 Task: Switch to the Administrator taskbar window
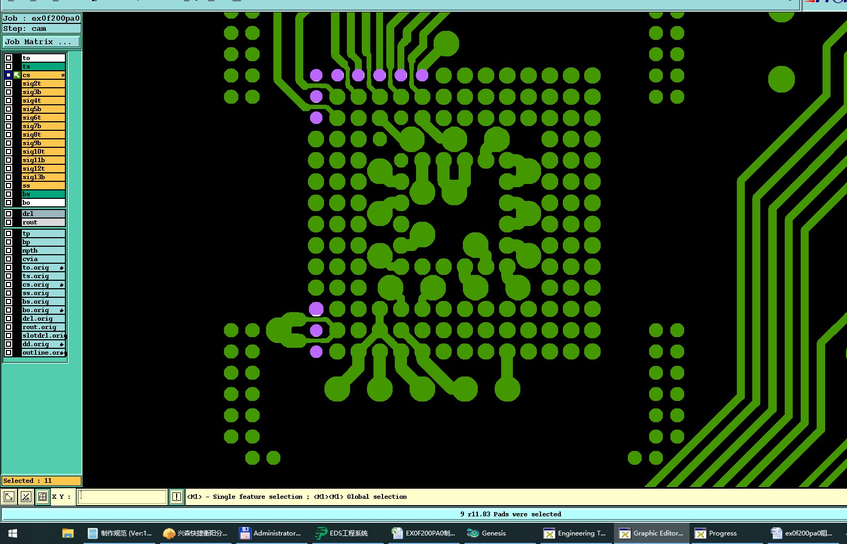271,533
